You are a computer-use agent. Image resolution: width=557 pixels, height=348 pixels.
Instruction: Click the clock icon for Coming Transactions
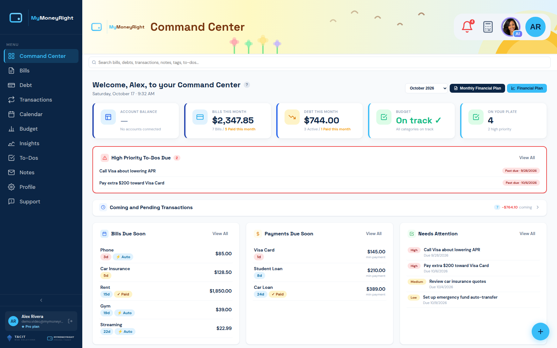[103, 207]
